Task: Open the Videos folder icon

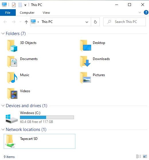Action: pos(12,94)
